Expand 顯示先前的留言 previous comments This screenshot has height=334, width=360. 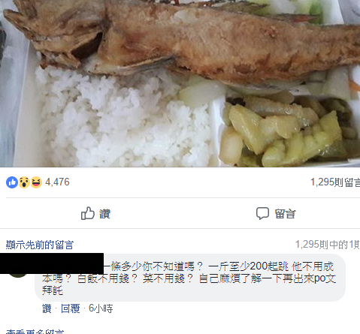coord(40,245)
